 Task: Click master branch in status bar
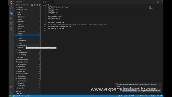pyautogui.click(x=16, y=96)
